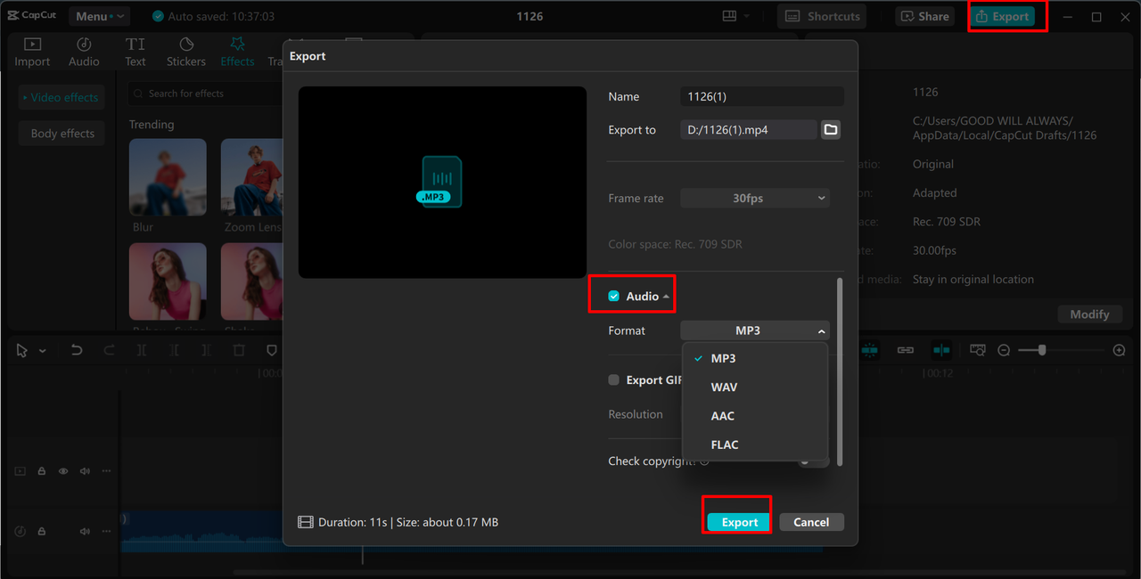Click the Delete left split icon
1141x579 pixels.
(174, 351)
